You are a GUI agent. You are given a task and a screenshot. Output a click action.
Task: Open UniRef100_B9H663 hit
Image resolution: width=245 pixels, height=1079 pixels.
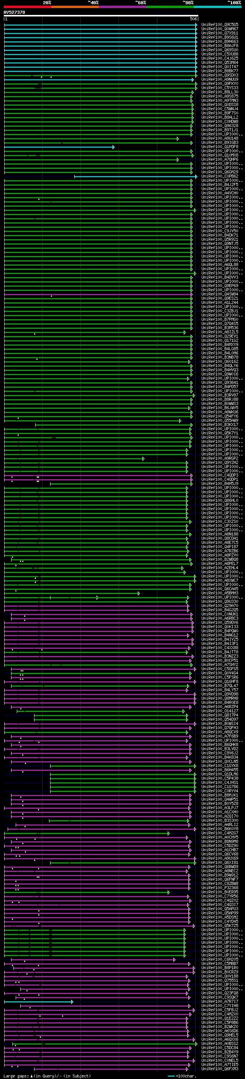[219, 41]
